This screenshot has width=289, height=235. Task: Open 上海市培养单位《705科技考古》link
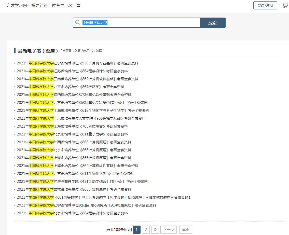[72, 127]
